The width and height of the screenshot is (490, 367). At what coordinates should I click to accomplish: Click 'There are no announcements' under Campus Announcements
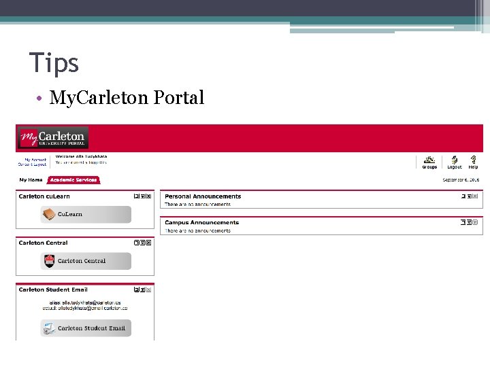198,230
